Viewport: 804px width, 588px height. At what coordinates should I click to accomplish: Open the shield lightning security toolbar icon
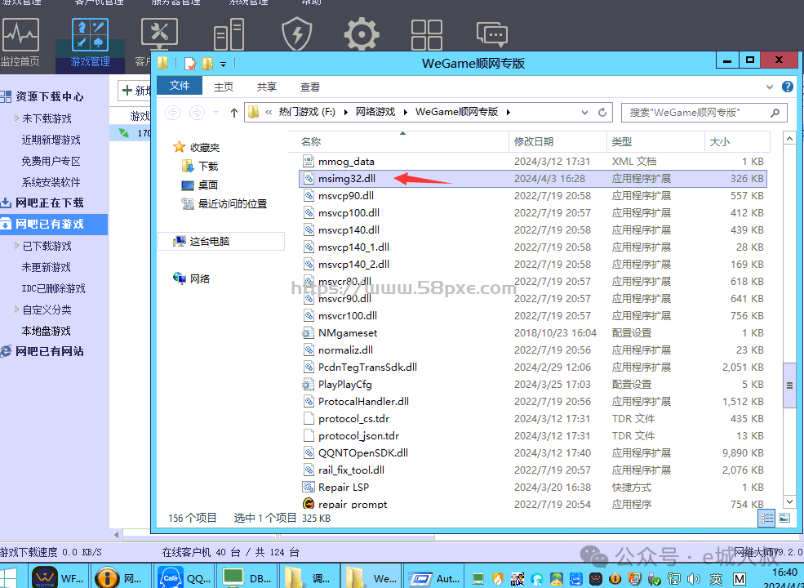[297, 34]
